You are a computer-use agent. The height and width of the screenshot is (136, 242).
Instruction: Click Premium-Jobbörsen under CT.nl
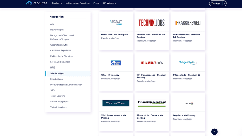111,79
